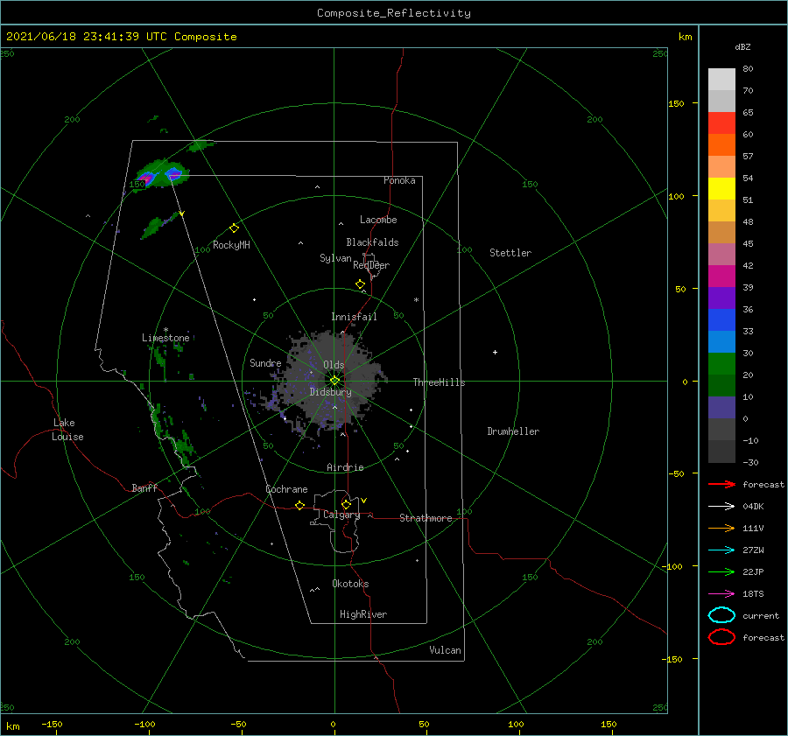Image resolution: width=788 pixels, height=736 pixels.
Task: Click the Cochrane city label
Action: pos(286,489)
